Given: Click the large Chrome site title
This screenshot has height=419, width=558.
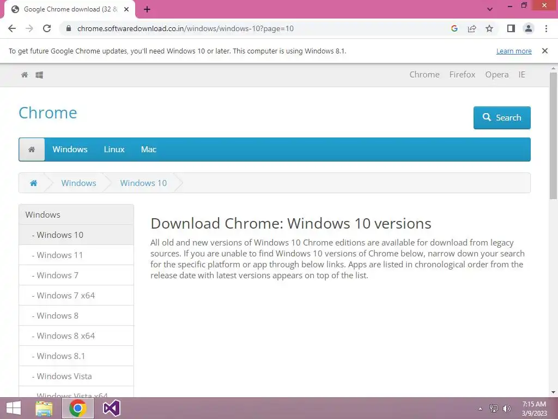Looking at the screenshot, I should pyautogui.click(x=48, y=113).
